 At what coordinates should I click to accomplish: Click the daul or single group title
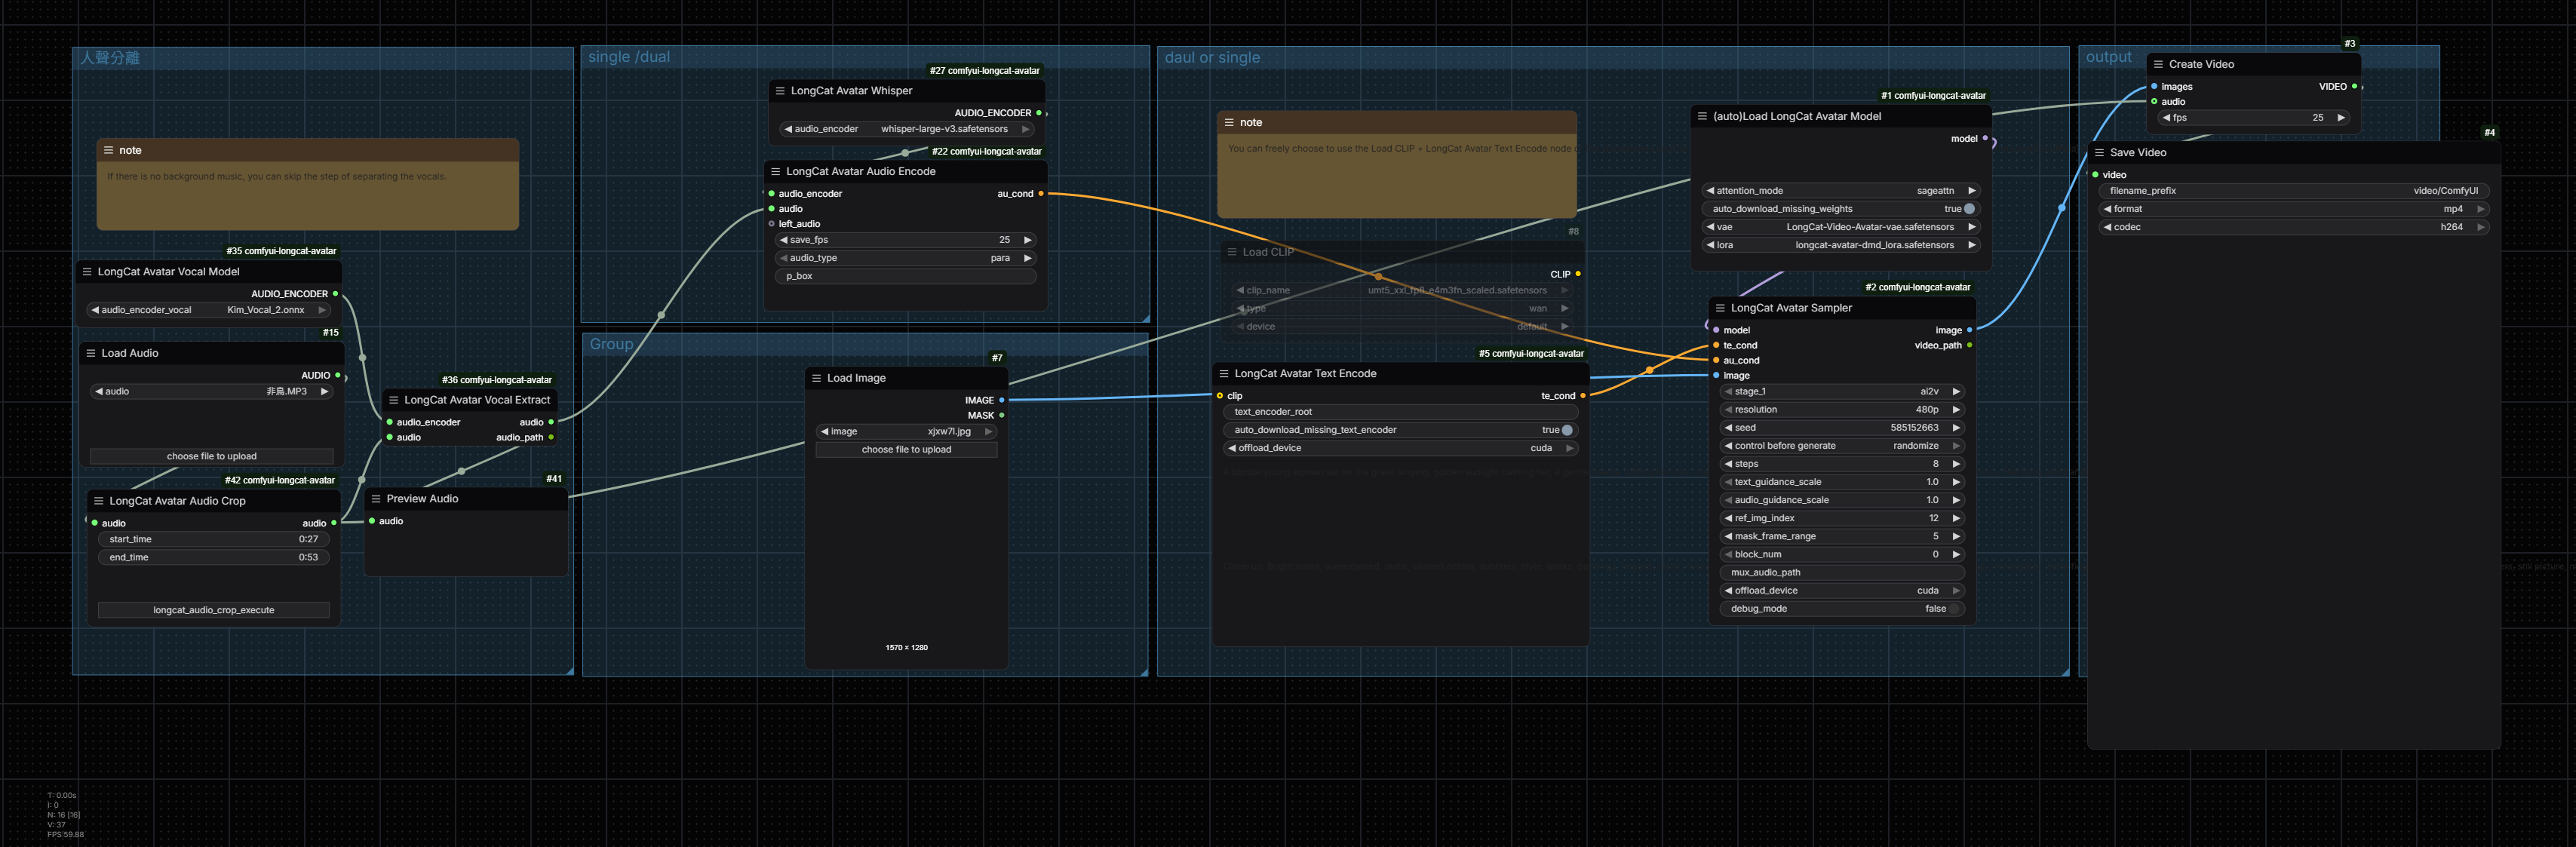tap(1212, 58)
